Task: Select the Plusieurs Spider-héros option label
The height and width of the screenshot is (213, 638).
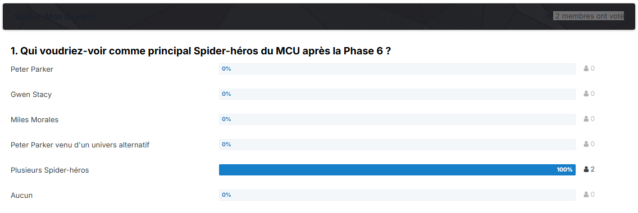Action: [x=49, y=170]
